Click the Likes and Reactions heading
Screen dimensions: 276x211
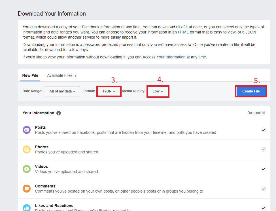click(54, 206)
